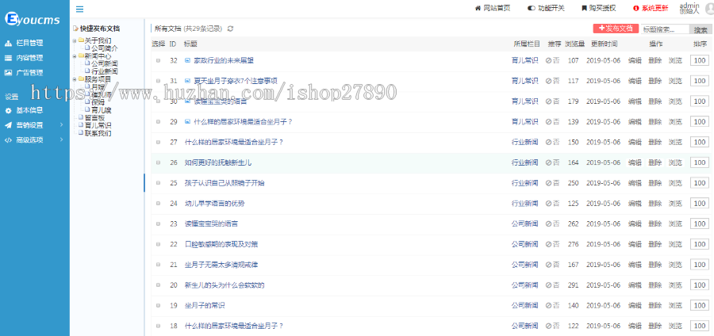Collapse the 服务项目 tree node toggle

(75, 79)
